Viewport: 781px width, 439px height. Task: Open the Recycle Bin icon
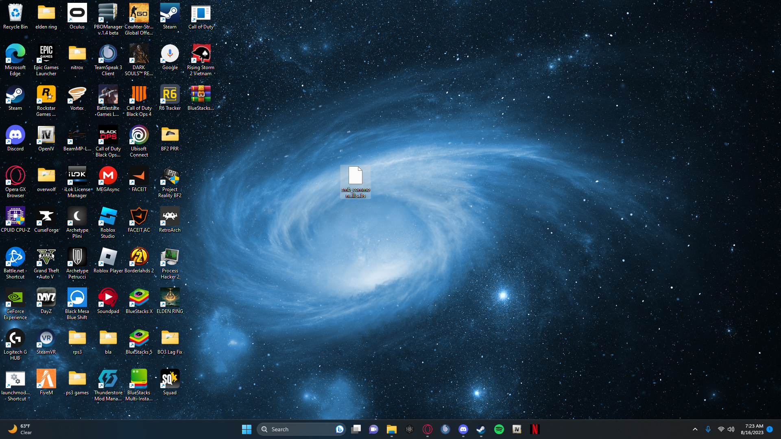coord(15,17)
